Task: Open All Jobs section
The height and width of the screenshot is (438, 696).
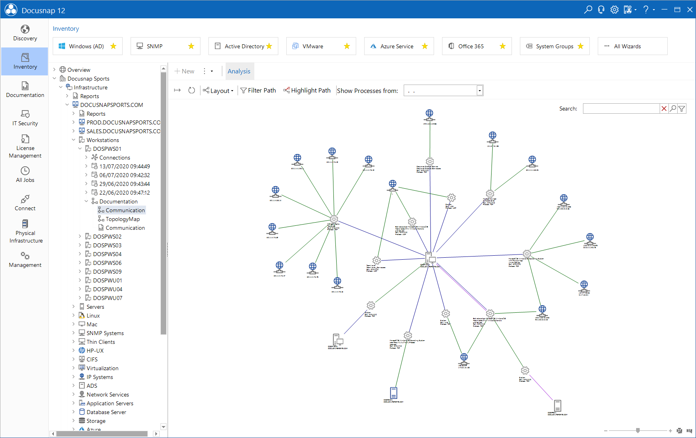Action: [25, 175]
